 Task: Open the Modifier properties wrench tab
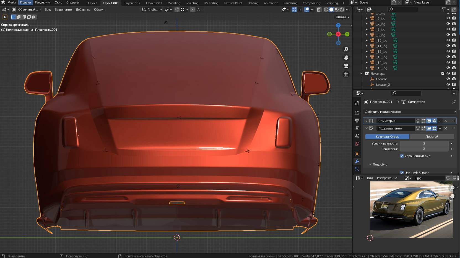tap(357, 161)
